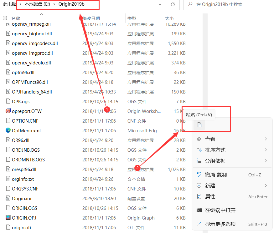Viewport: 279px width, 233px height.
Task: Expand the chevron after 此电脑 in breadcrumb
Action: click(x=20, y=4)
